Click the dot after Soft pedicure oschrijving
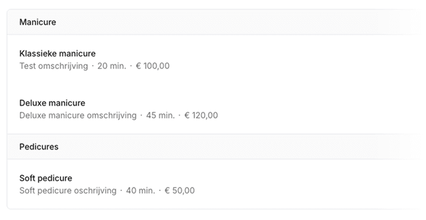 tap(121, 190)
